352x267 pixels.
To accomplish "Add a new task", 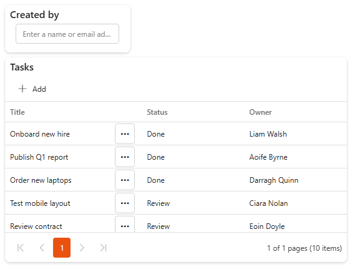I will 32,89.
